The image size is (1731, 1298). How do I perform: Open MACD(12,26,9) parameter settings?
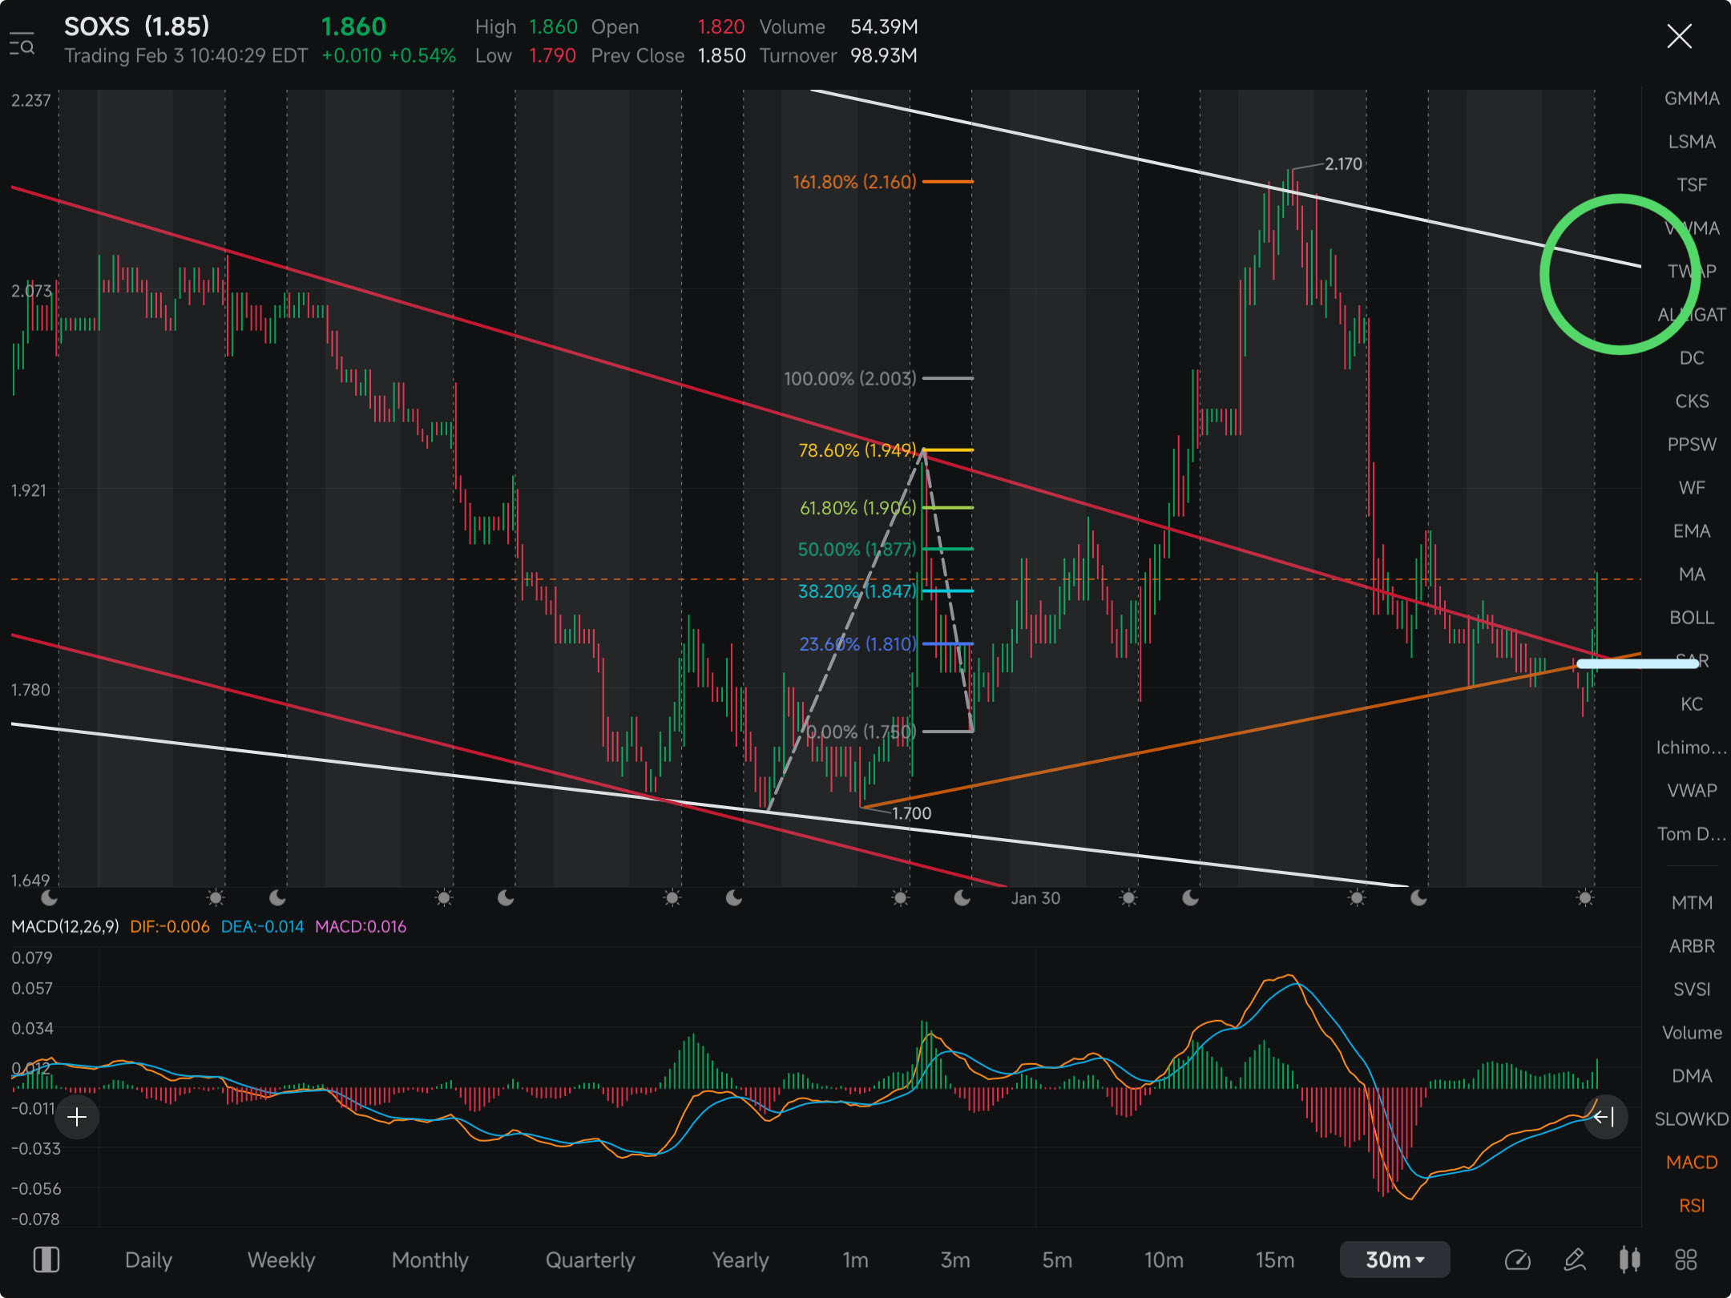pyautogui.click(x=65, y=926)
